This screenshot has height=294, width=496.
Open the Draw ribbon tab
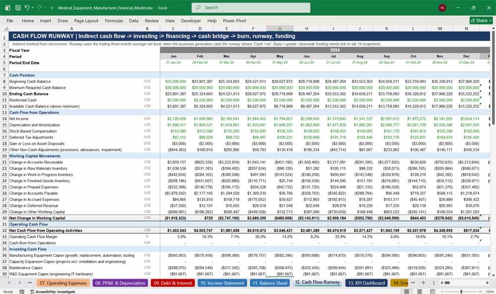(x=62, y=20)
